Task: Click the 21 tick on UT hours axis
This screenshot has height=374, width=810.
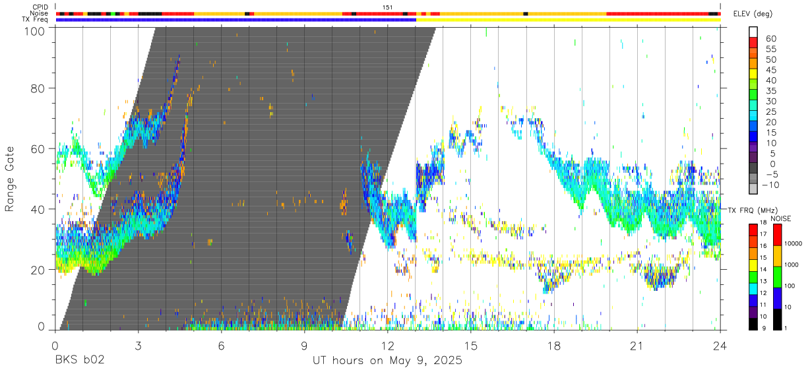Action: click(x=637, y=346)
